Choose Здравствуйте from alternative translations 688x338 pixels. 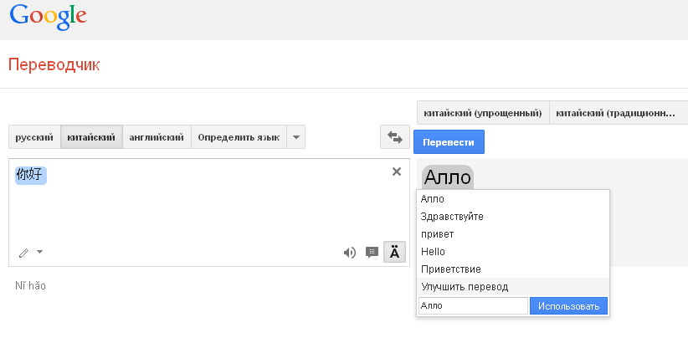453,217
